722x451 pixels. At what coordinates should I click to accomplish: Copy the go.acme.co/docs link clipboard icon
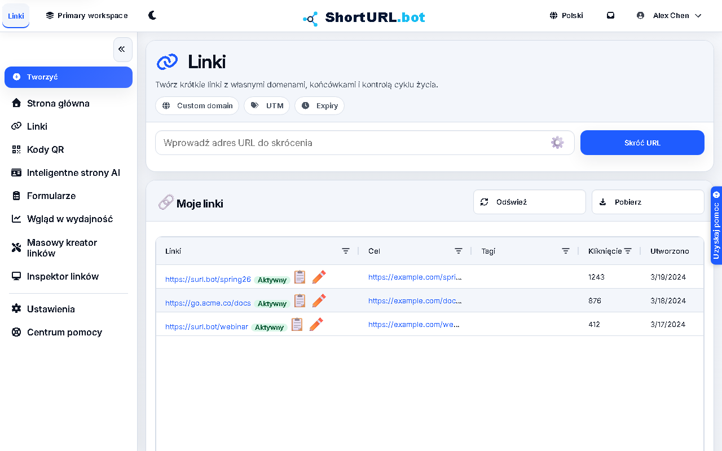(x=300, y=300)
